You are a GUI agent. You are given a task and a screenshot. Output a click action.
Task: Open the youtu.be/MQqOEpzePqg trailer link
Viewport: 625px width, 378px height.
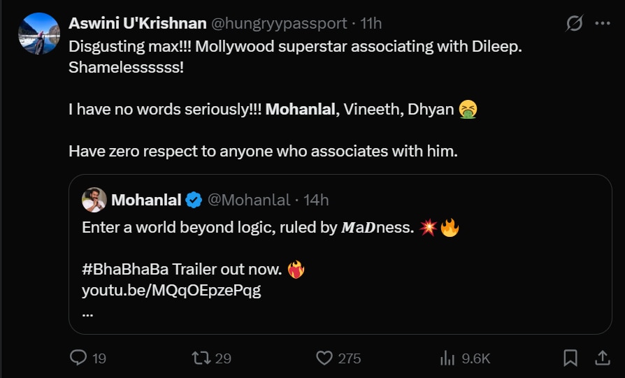pos(171,291)
